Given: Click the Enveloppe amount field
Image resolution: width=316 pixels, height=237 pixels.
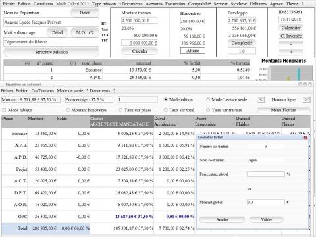Looking at the screenshot, I should coord(242,20).
